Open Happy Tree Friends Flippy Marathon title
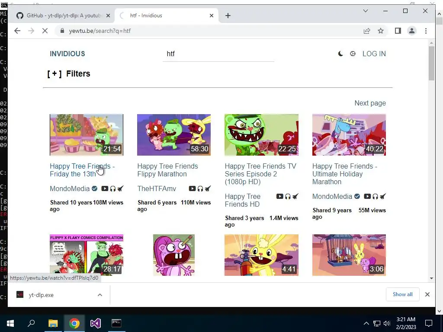The width and height of the screenshot is (443, 332). pyautogui.click(x=167, y=170)
